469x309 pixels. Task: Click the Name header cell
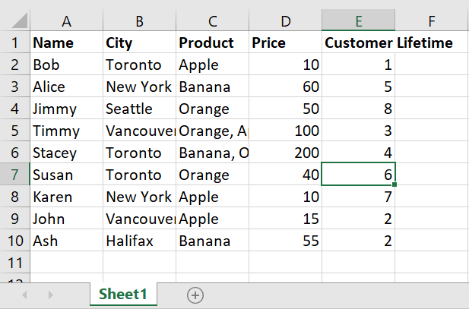[x=65, y=43]
